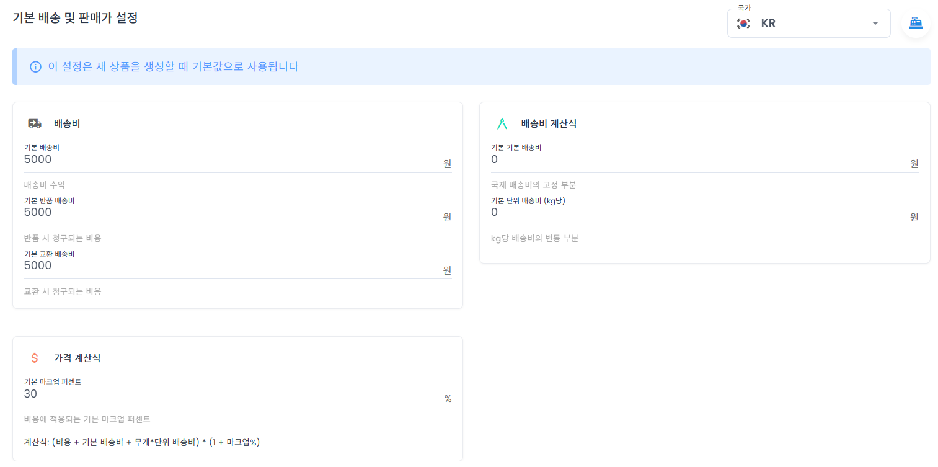Click the page title 기본 배송 및 판매가 설정
The image size is (938, 467).
tap(75, 17)
